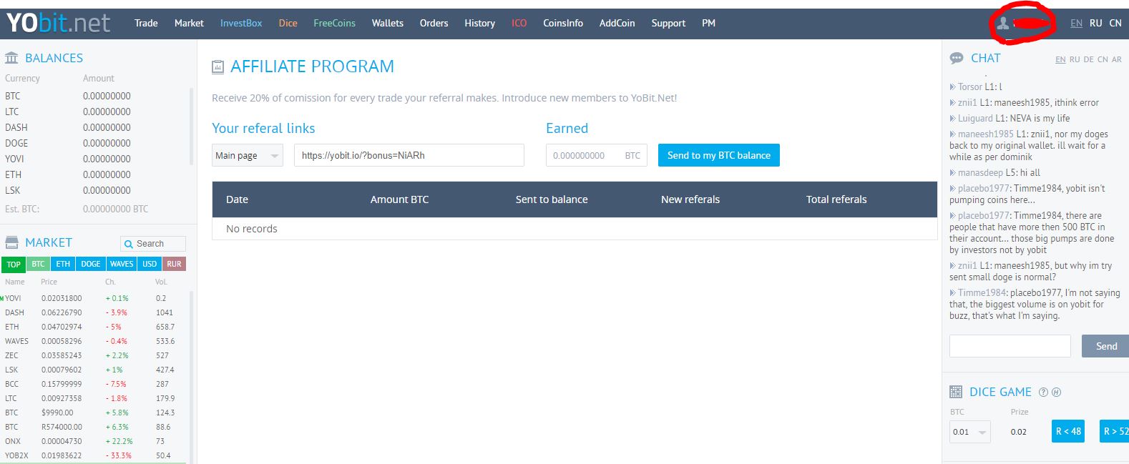Switch site language to RU in header
The width and height of the screenshot is (1129, 464).
[x=1095, y=23]
